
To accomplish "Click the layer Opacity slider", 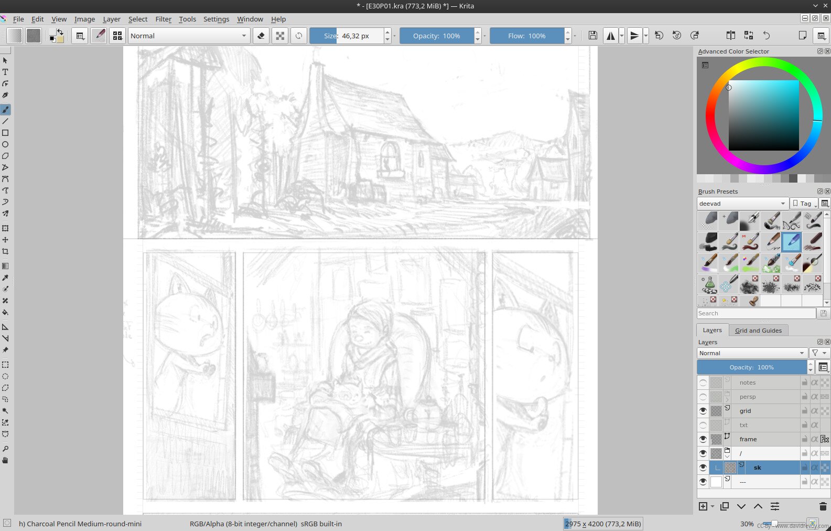I will pyautogui.click(x=751, y=367).
